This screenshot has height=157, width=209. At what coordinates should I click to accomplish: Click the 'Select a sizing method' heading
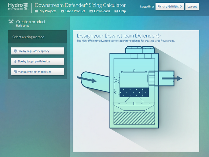point(28,37)
